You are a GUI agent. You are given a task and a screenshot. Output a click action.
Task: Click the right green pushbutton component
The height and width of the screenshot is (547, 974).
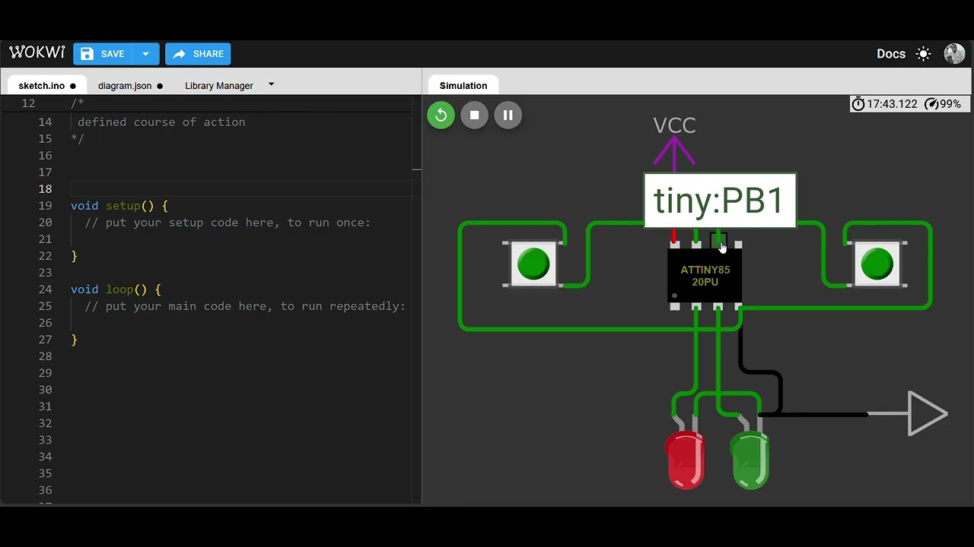877,264
